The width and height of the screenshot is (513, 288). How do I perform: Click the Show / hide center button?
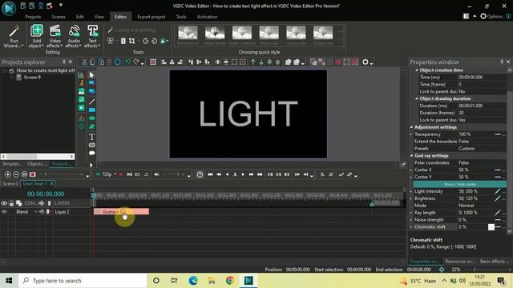[459, 184]
